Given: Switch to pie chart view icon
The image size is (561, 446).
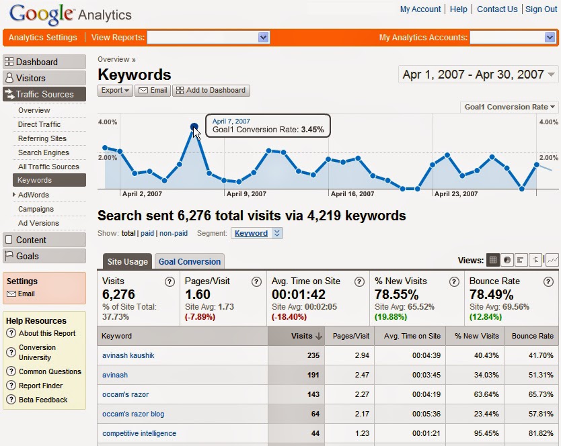Looking at the screenshot, I should pos(507,260).
